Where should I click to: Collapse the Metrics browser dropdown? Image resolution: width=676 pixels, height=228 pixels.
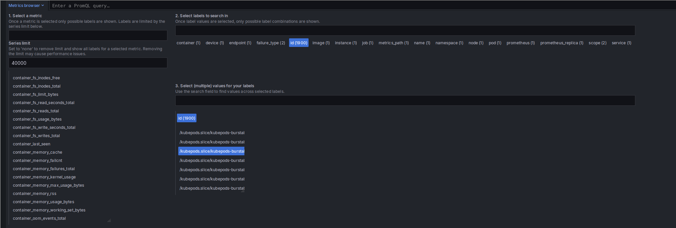click(26, 5)
